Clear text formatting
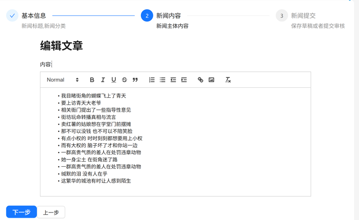This screenshot has width=359, height=220. point(228,80)
